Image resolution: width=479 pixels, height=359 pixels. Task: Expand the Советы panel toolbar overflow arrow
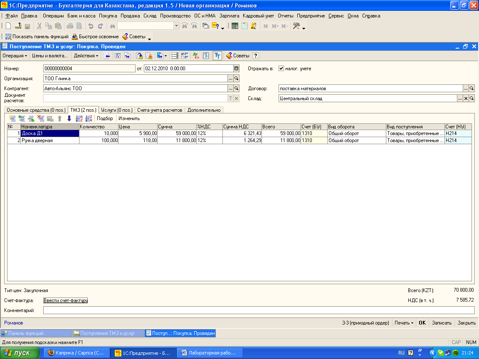(149, 39)
